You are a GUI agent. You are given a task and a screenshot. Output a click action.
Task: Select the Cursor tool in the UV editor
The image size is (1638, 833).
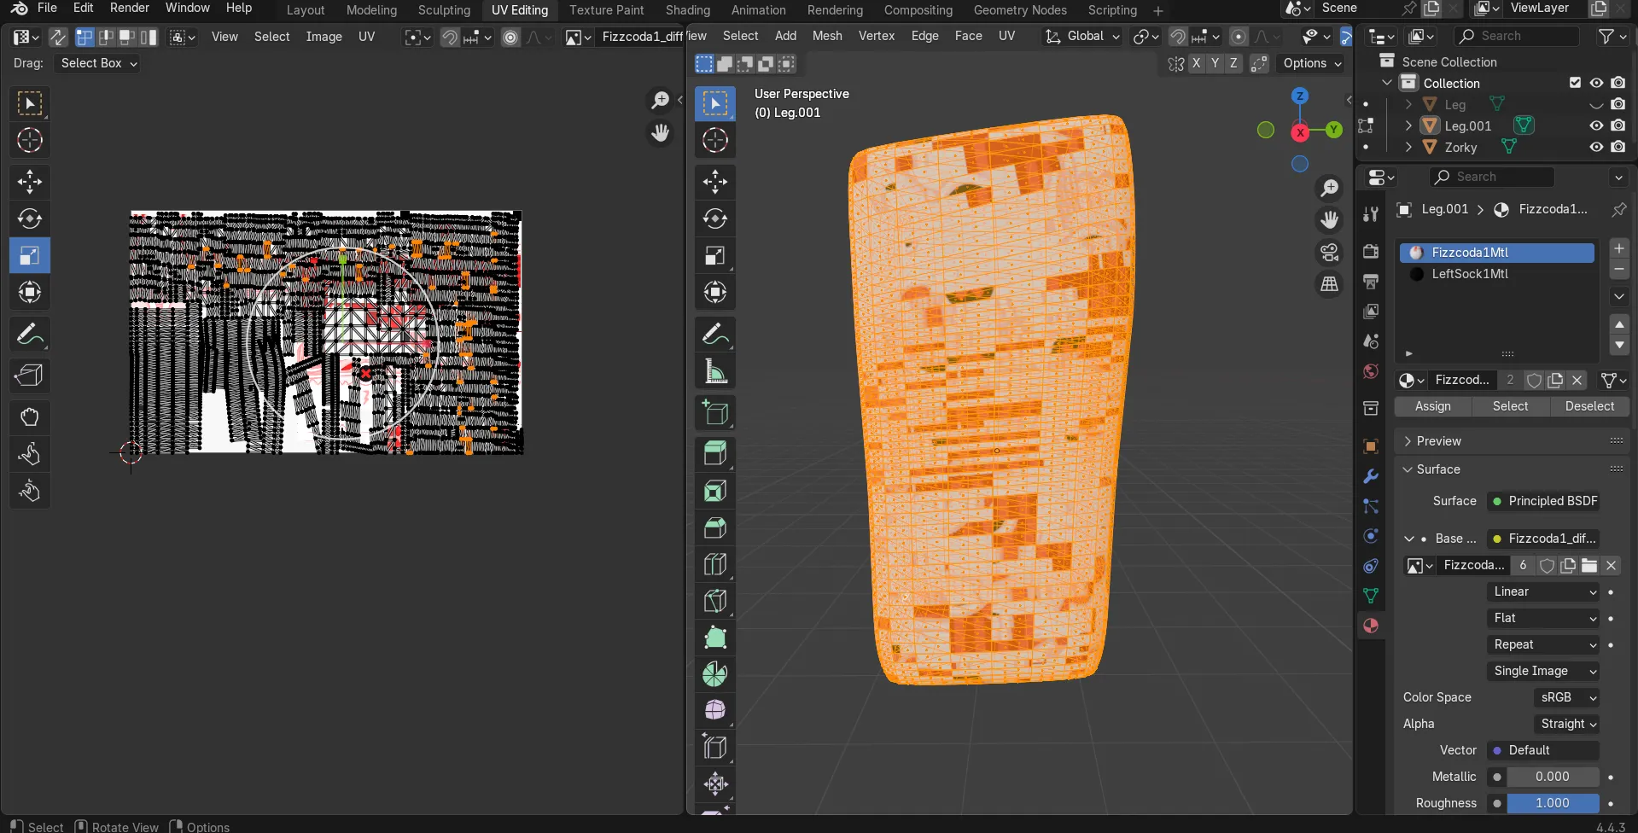point(30,141)
